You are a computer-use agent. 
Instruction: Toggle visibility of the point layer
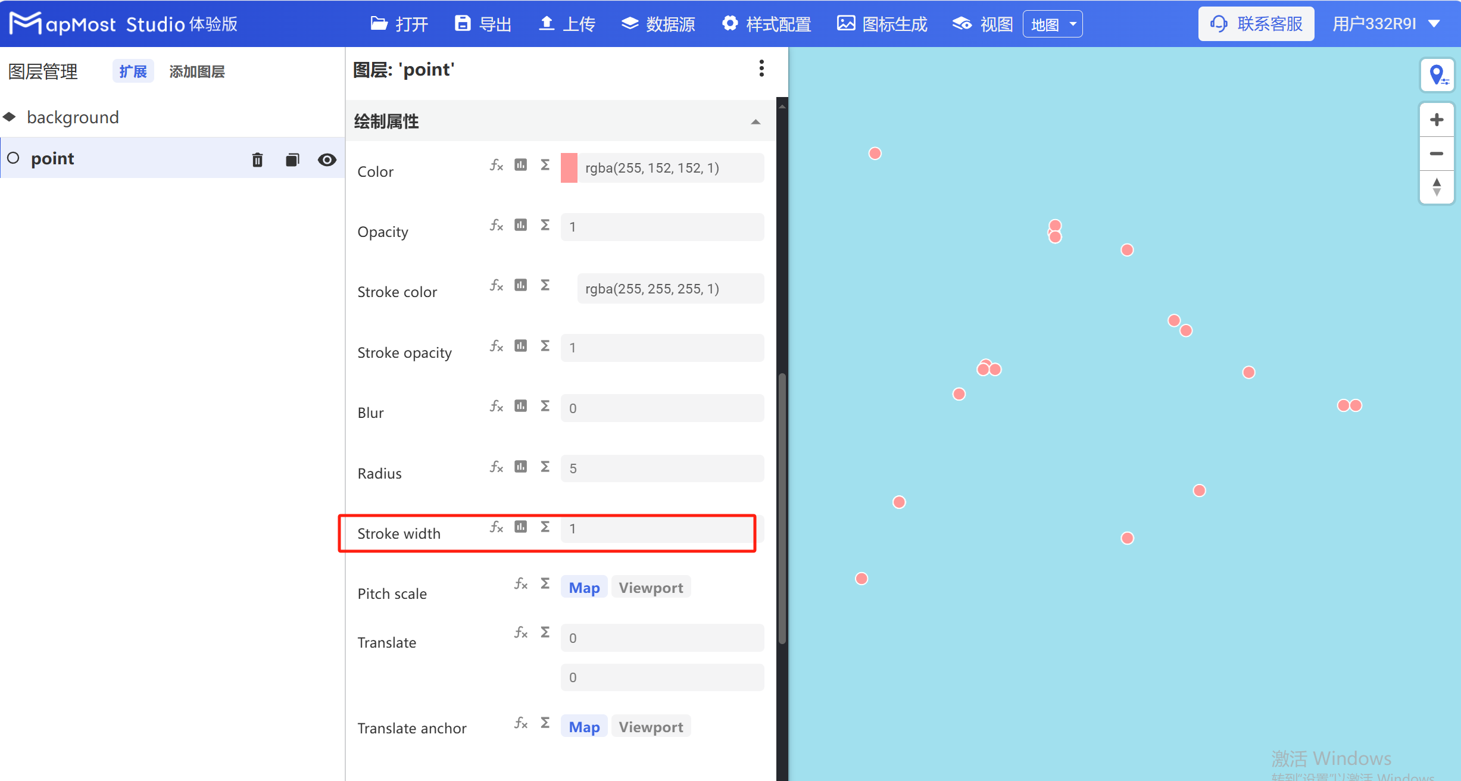[327, 159]
